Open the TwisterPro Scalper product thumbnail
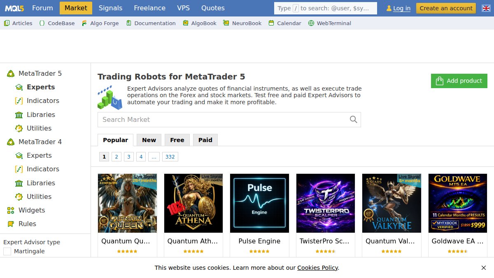Viewport: 494px width, 278px height. (326, 203)
